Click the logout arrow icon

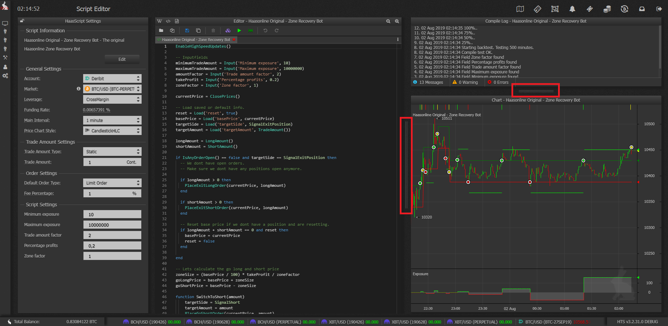[x=659, y=9]
